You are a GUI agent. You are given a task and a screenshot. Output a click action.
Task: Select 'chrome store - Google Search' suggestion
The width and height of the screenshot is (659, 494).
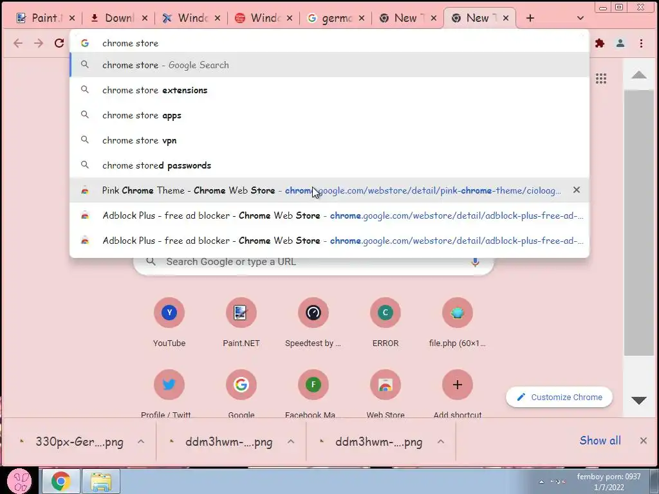pyautogui.click(x=329, y=65)
